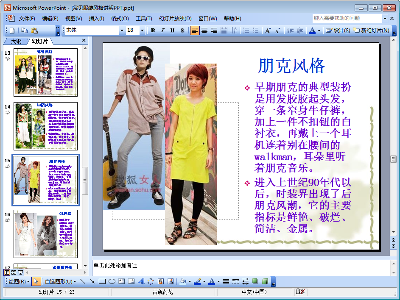Screen dimensions: 400x300
Task: Open the 工具(T) menu
Action: [x=144, y=19]
